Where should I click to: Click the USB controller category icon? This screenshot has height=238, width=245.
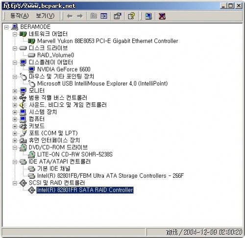pyautogui.click(x=23, y=98)
